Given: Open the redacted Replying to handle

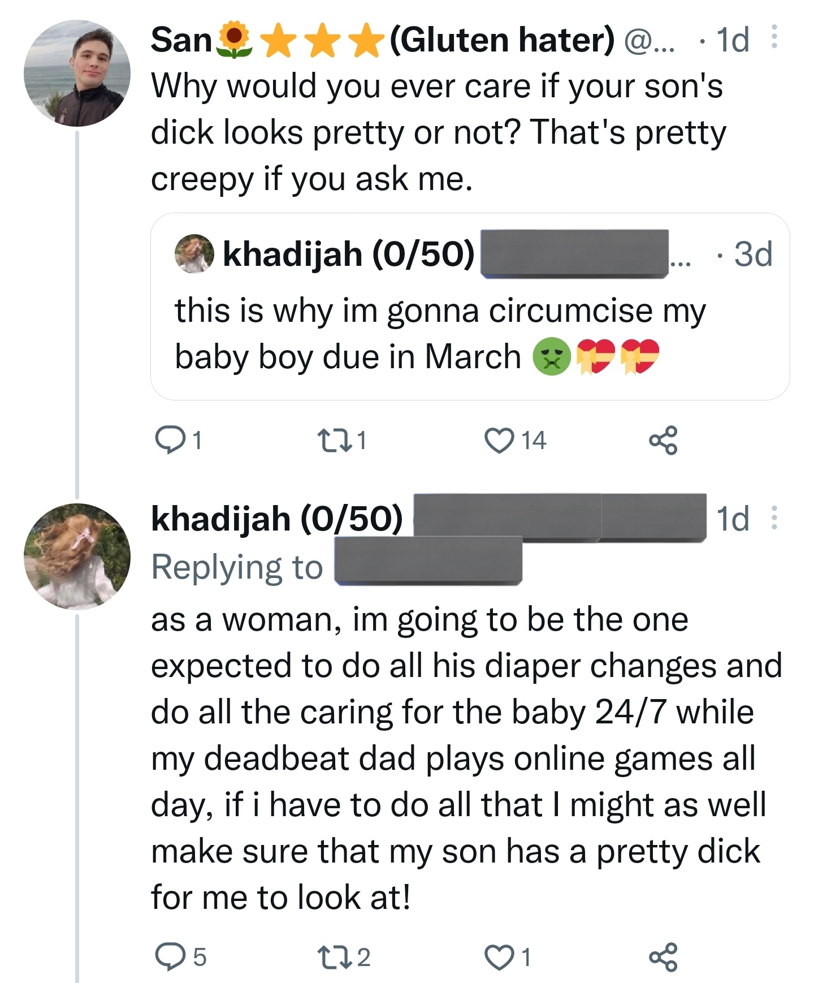Looking at the screenshot, I should coord(428,561).
